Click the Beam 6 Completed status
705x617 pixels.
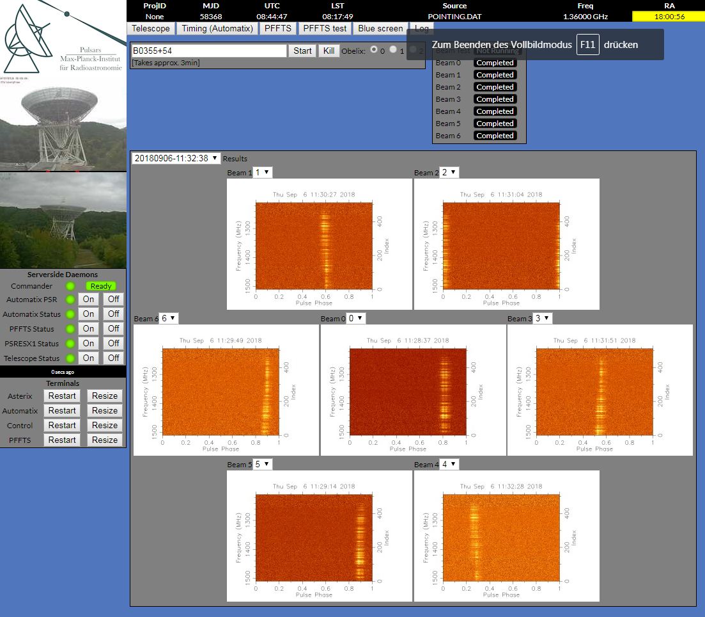pos(495,136)
